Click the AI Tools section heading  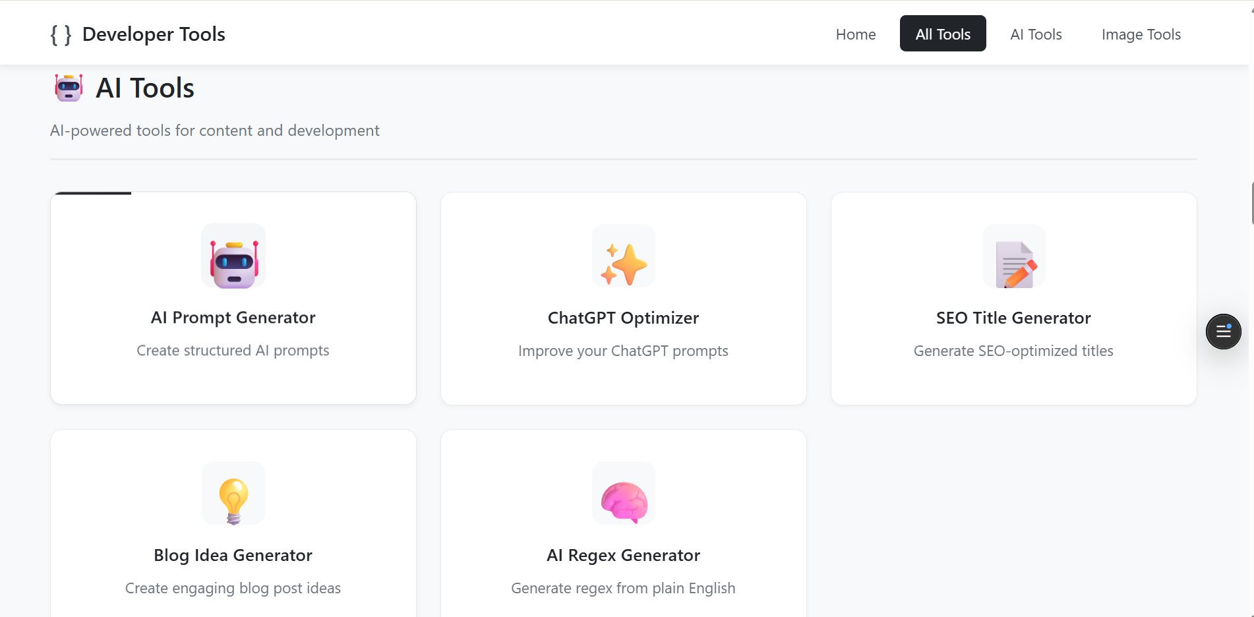pyautogui.click(x=145, y=88)
